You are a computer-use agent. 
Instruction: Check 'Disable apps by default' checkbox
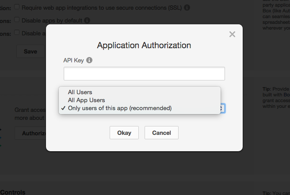pos(17,19)
